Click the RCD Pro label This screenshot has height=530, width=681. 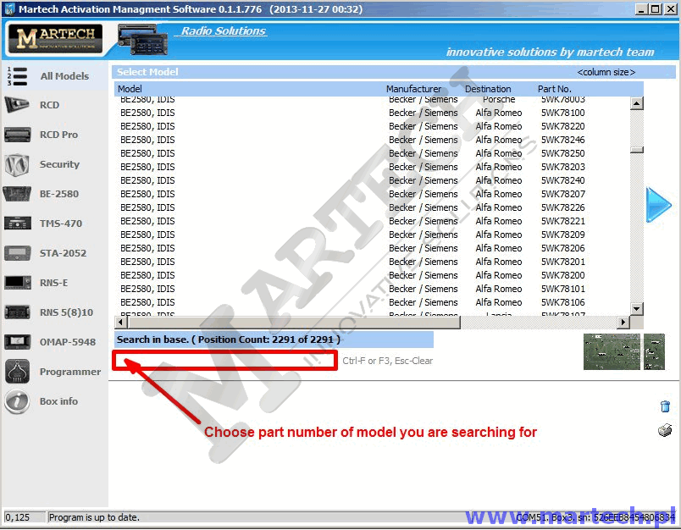click(58, 135)
